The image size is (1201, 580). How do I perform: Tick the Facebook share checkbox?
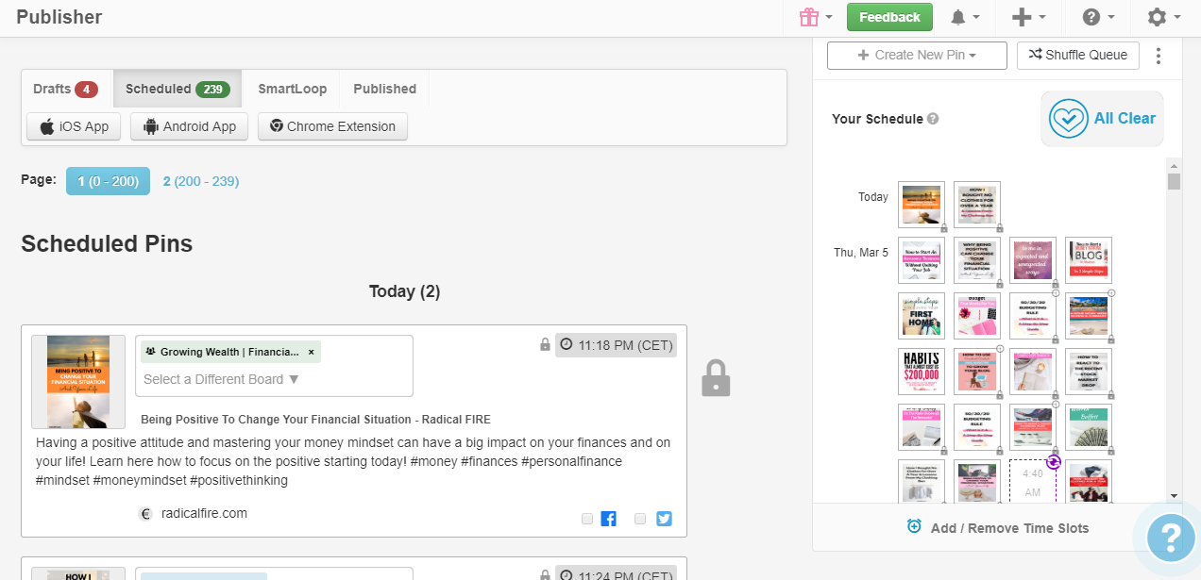tap(587, 519)
